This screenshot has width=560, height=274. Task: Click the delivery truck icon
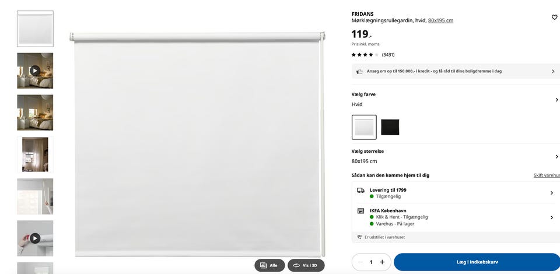[x=360, y=190]
